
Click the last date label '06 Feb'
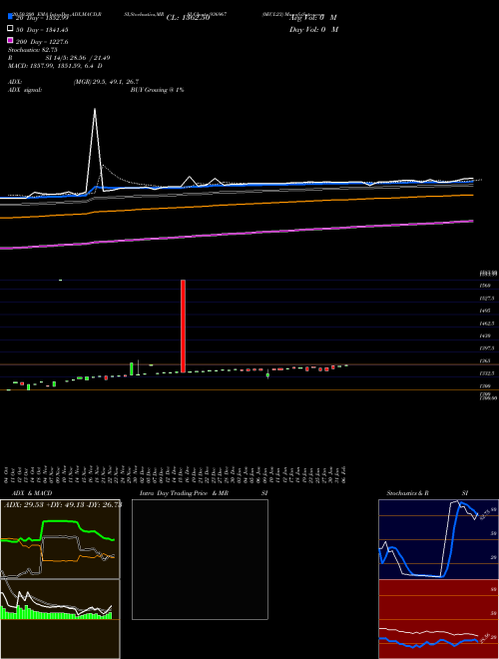pos(344,475)
